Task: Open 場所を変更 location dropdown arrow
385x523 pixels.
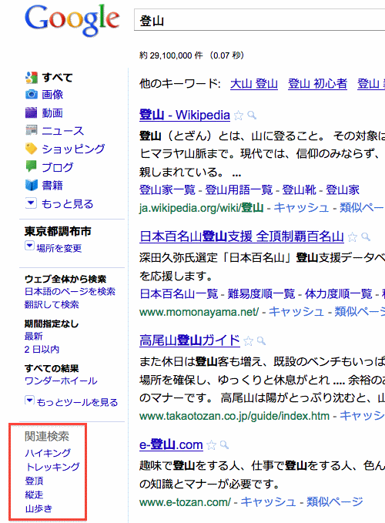Action: point(29,246)
